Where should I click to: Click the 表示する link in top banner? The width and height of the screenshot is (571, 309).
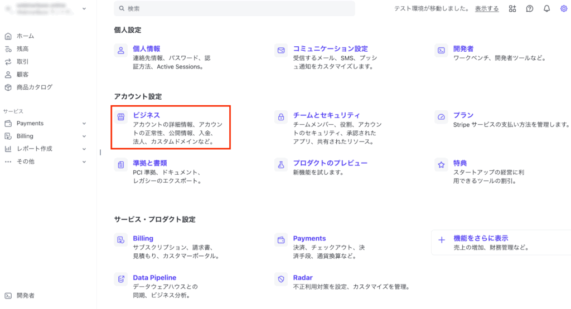tap(487, 9)
